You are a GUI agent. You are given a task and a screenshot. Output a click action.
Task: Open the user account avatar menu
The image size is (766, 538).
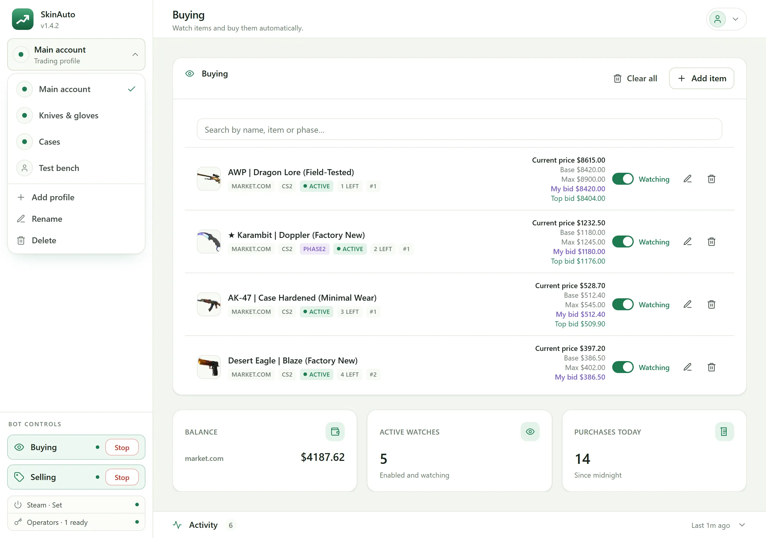726,19
